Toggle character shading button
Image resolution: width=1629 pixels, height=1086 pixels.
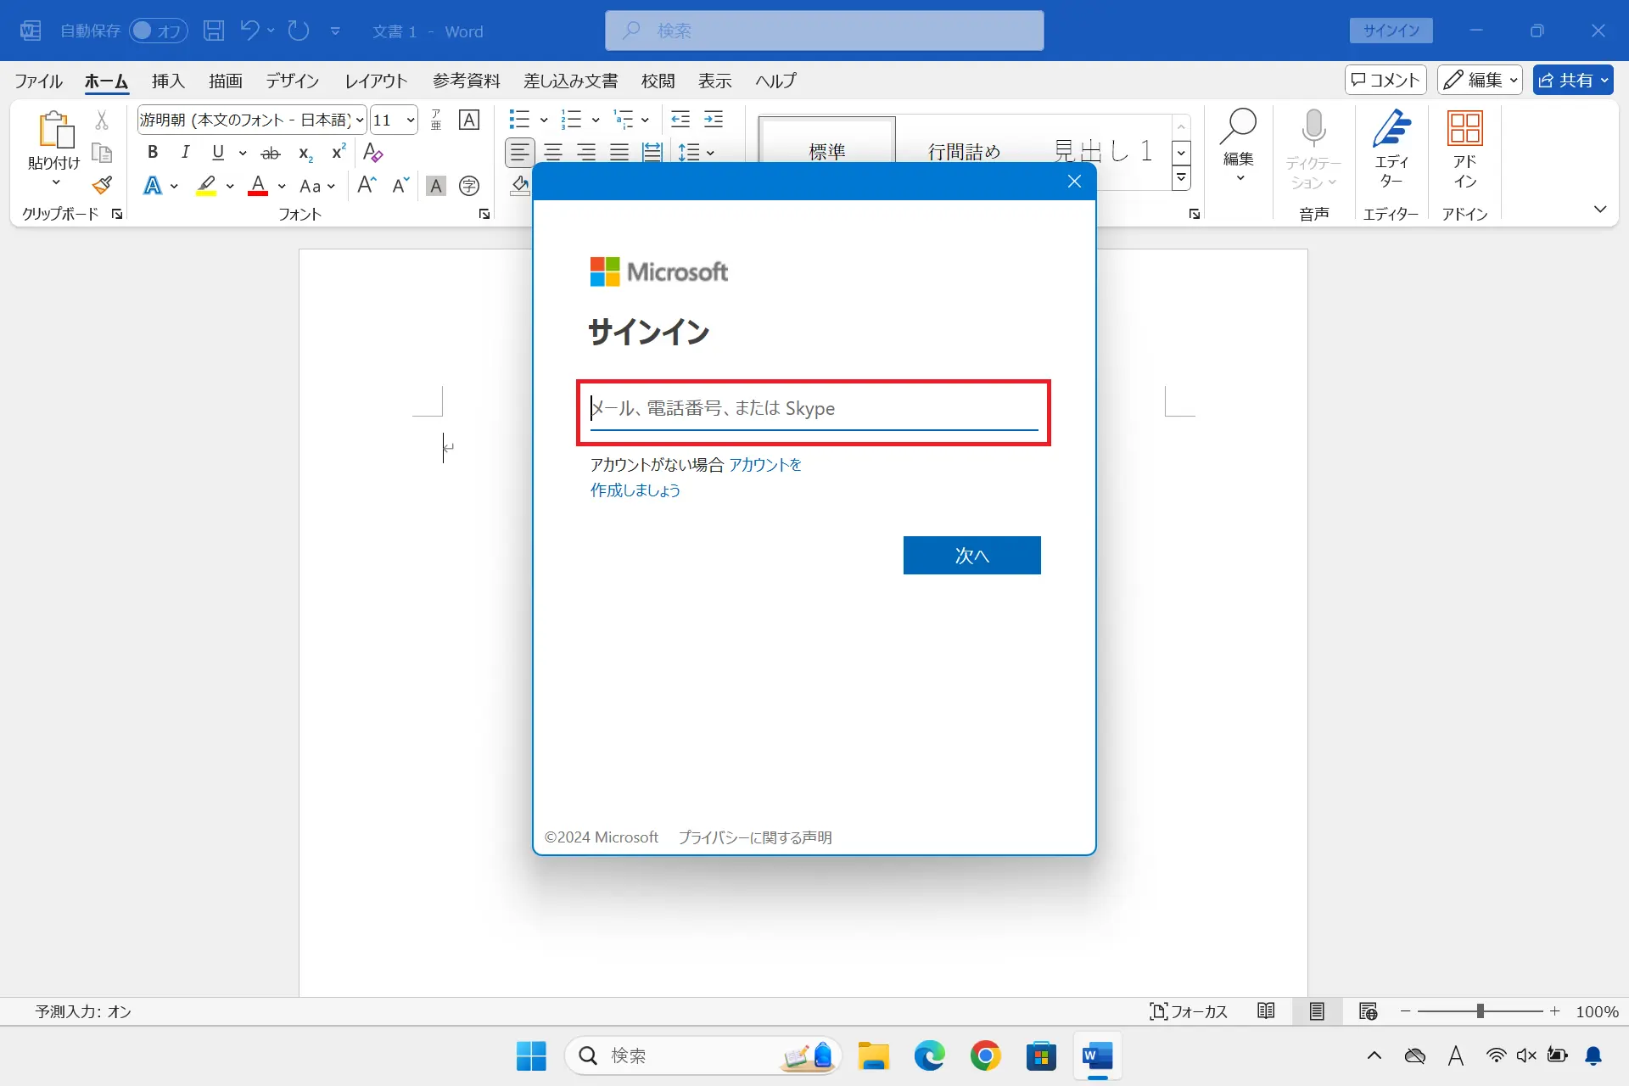tap(436, 186)
